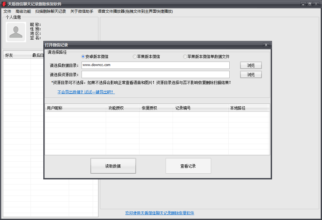Click the avatar placeholder in 个人信息 panel
Screen dimensions: 322x220
[16, 32]
